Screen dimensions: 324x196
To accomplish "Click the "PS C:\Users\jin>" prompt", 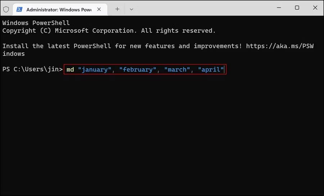I will (x=32, y=69).
